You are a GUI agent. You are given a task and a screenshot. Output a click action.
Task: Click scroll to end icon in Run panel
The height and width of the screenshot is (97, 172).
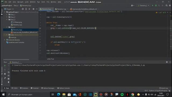[x=9, y=75]
